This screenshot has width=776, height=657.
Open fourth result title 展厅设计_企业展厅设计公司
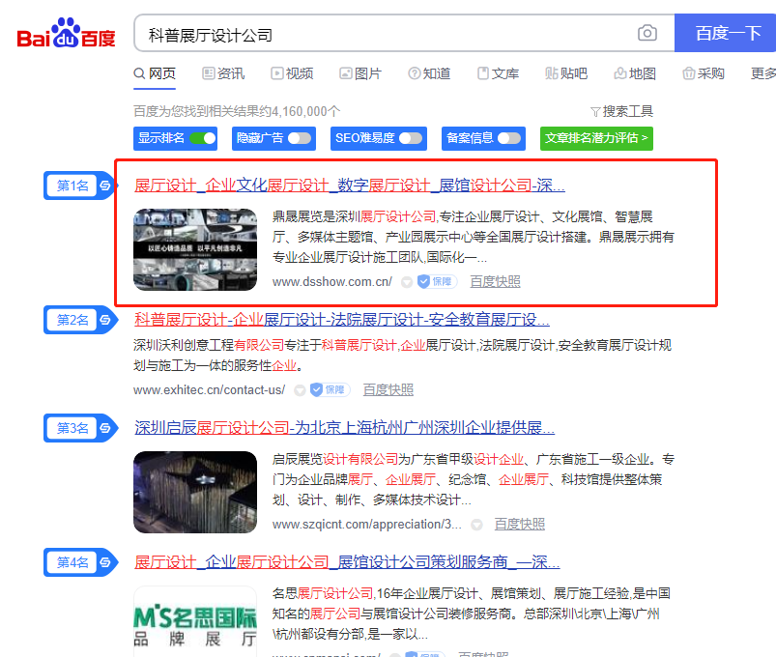click(347, 562)
